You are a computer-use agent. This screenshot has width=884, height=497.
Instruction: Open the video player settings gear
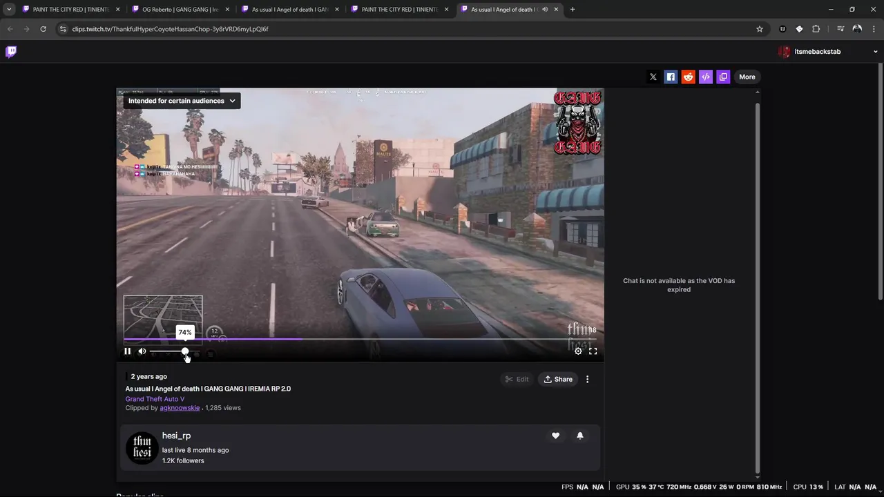pos(578,351)
